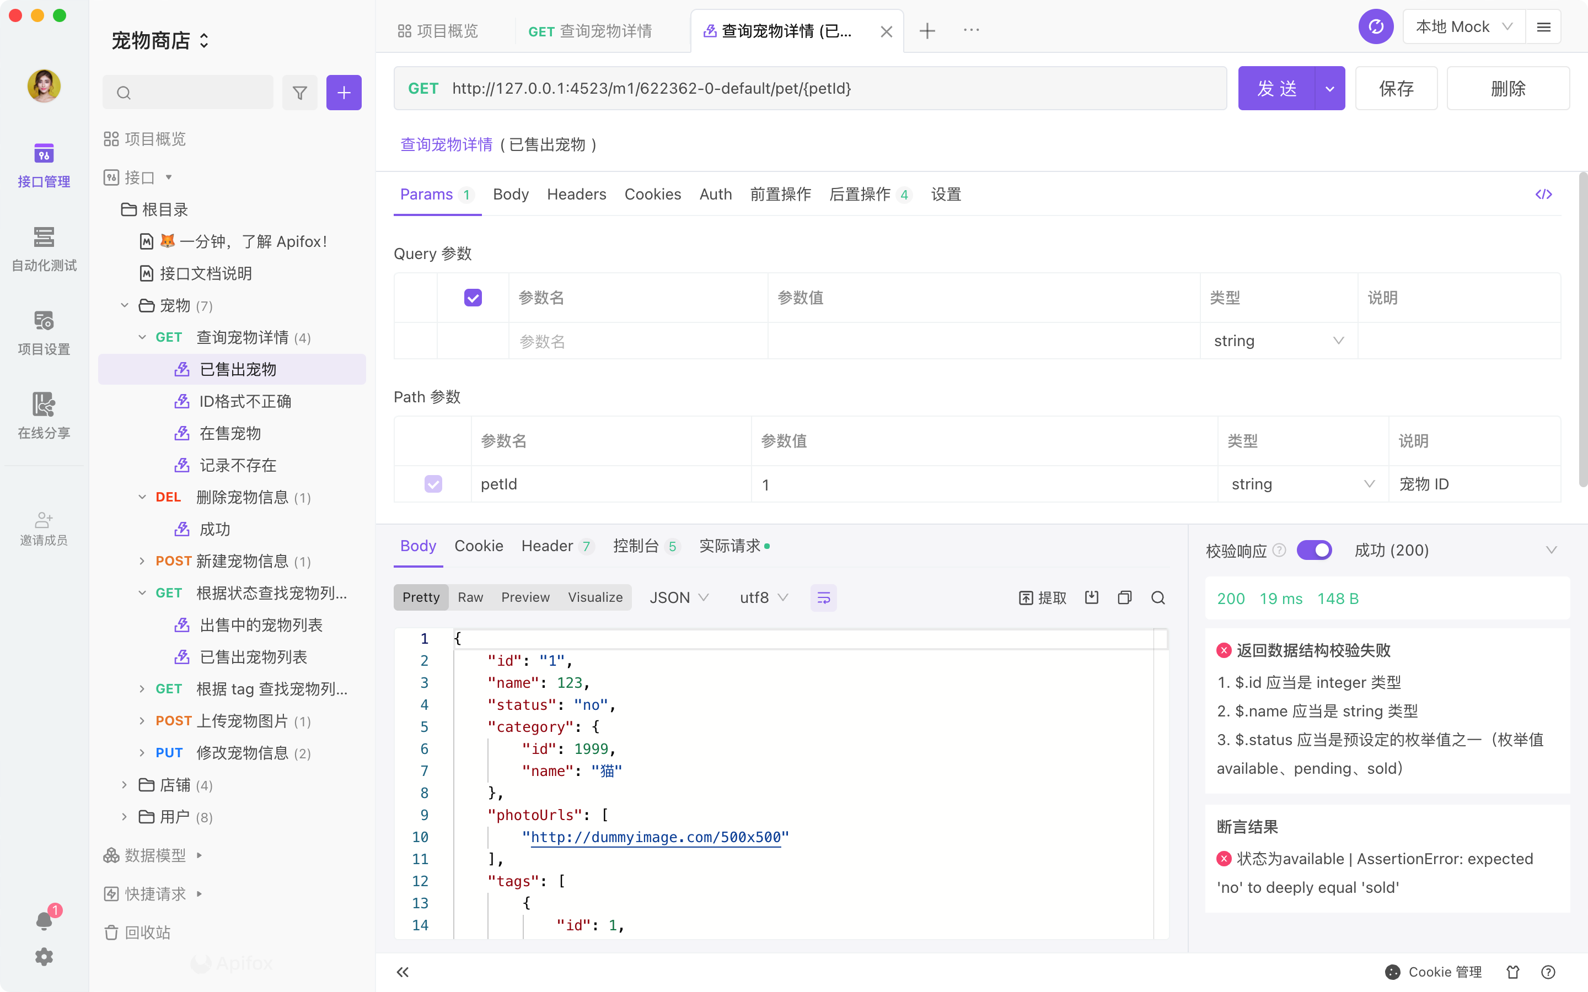Open the notifications bell
Viewport: 1588px width, 992px height.
click(x=44, y=920)
